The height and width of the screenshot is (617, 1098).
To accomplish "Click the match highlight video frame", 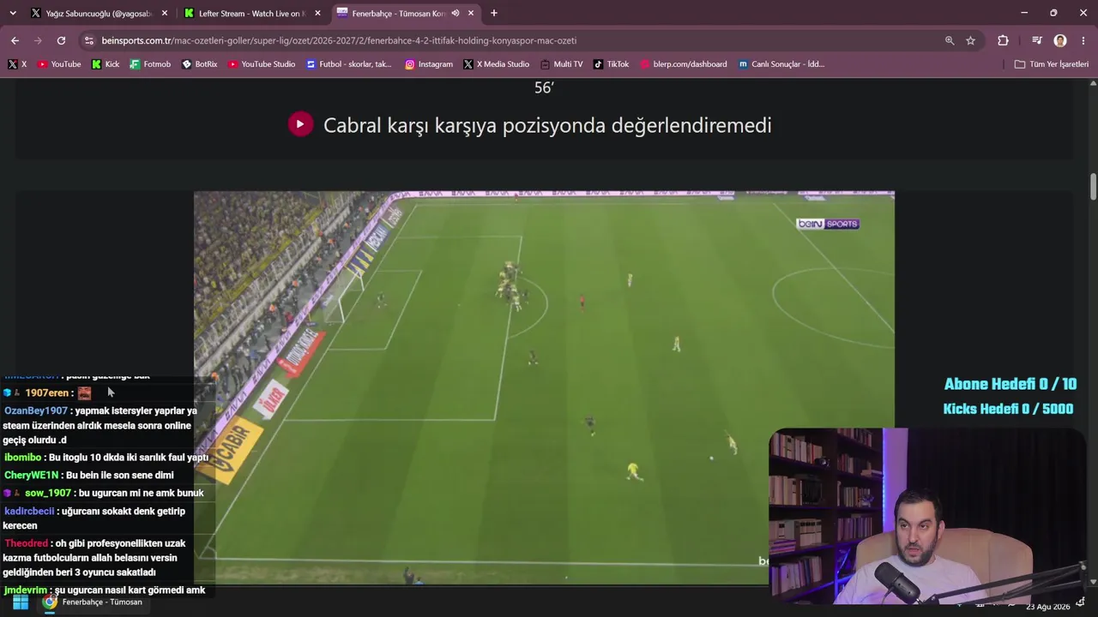I will click(x=544, y=387).
